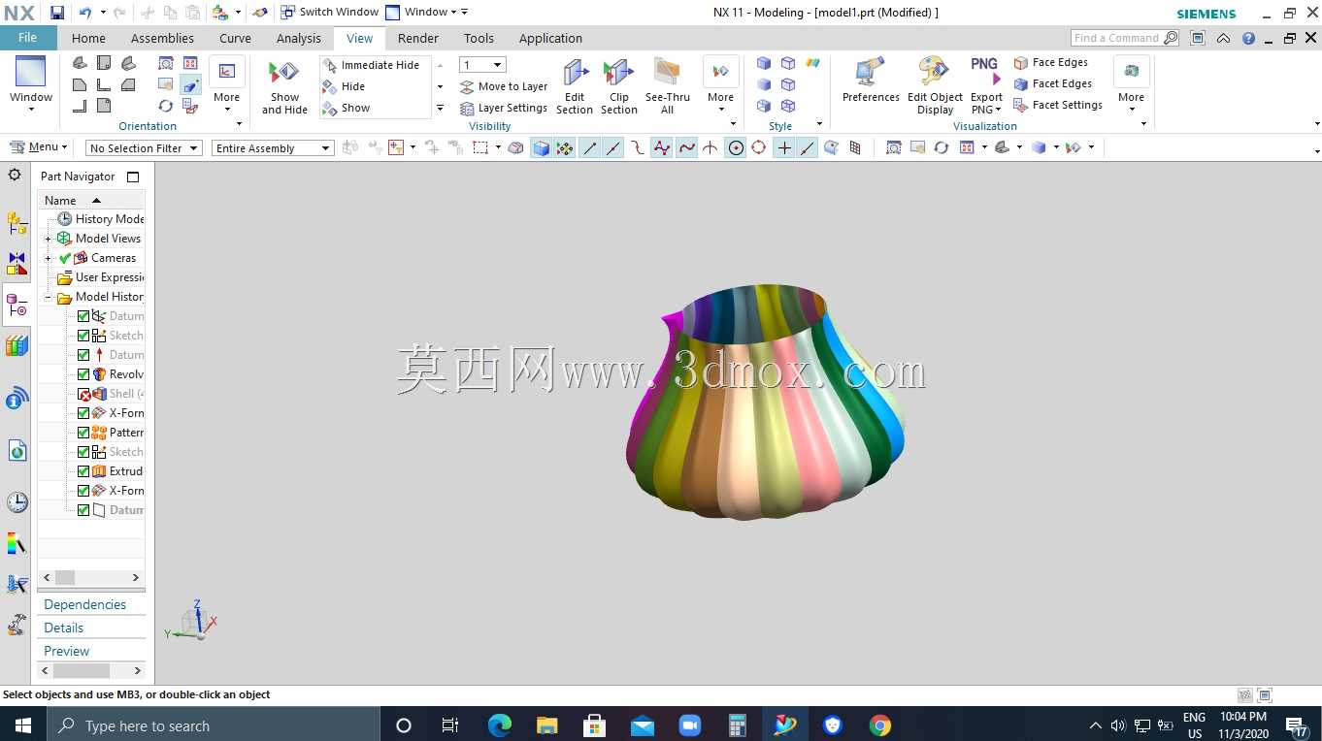Open Microsoft Edge from the taskbar
This screenshot has height=741, width=1322.
[x=500, y=725]
